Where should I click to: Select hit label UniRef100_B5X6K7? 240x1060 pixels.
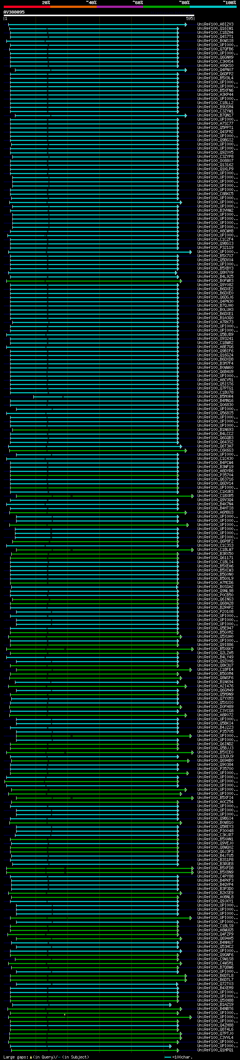(215, 649)
